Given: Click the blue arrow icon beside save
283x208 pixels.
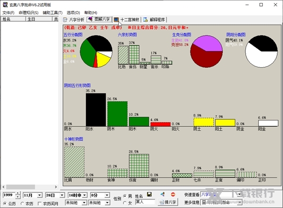Looking at the screenshot, I should coord(162,194).
